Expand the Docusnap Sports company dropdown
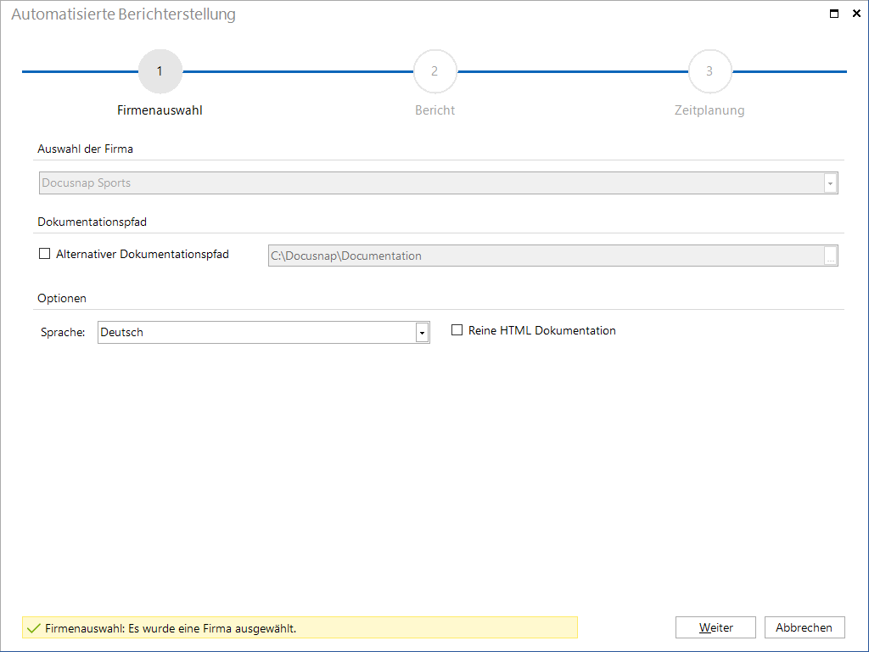This screenshot has width=869, height=652. [x=830, y=183]
